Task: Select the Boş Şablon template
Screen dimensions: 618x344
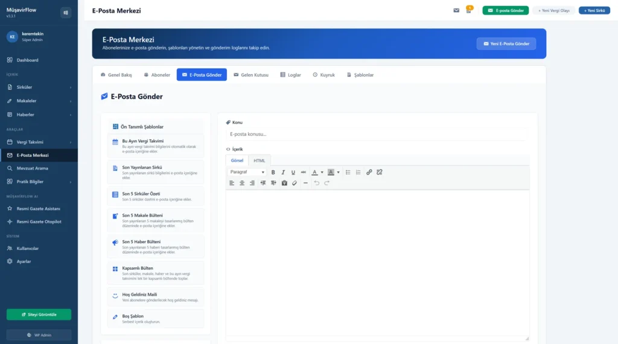Action: click(156, 319)
